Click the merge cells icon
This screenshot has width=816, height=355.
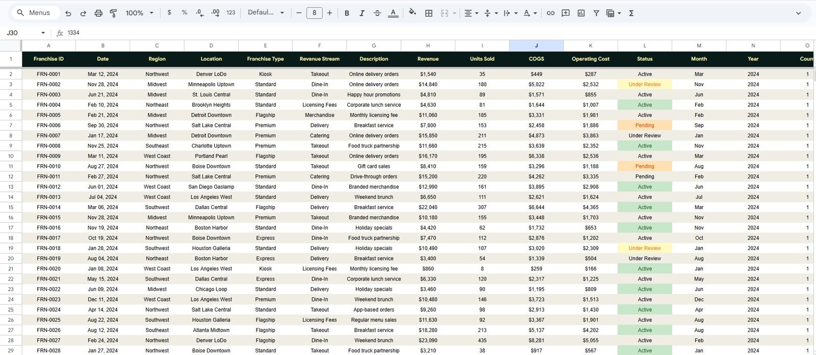[x=444, y=13]
